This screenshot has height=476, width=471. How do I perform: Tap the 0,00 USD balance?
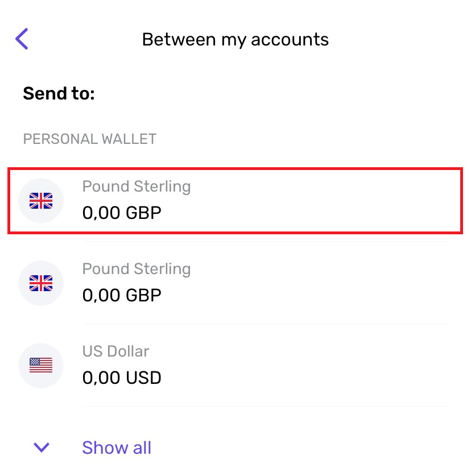[122, 378]
